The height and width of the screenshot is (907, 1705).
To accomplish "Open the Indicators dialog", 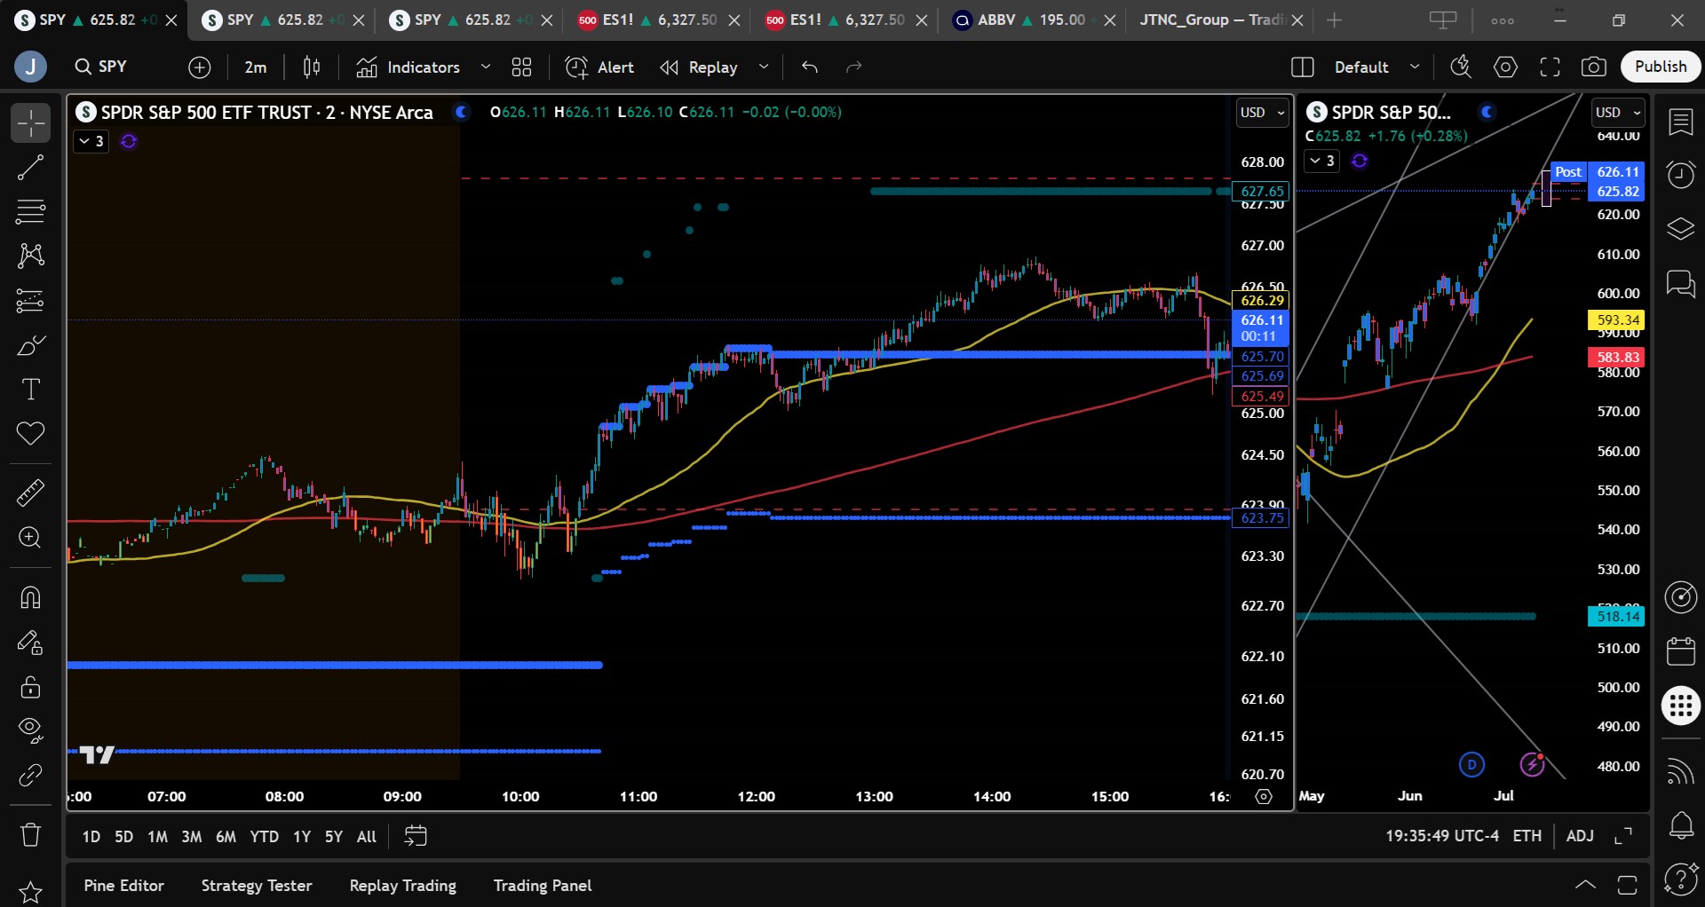I will (408, 67).
